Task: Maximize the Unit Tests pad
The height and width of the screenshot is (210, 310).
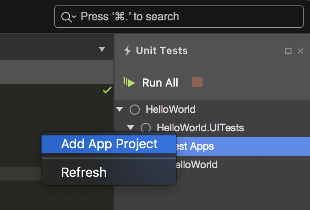Action: [x=288, y=51]
